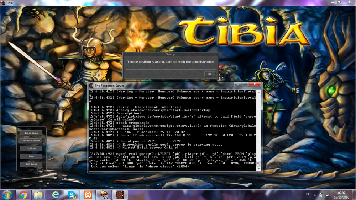This screenshot has width=356, height=200.
Task: Click Show desktop strip at taskbar end
Action: point(354,195)
